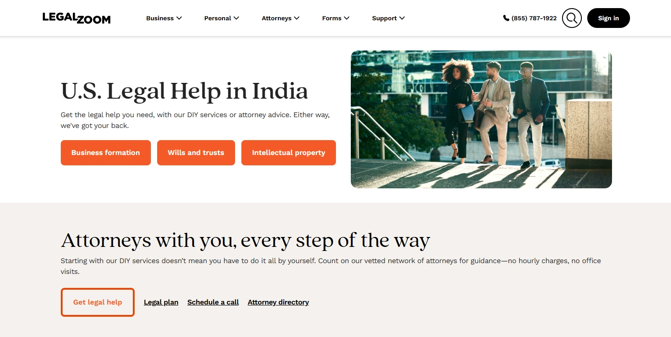Screen dimensions: 671x337
Task: Select the Wills and trusts button
Action: 196,153
